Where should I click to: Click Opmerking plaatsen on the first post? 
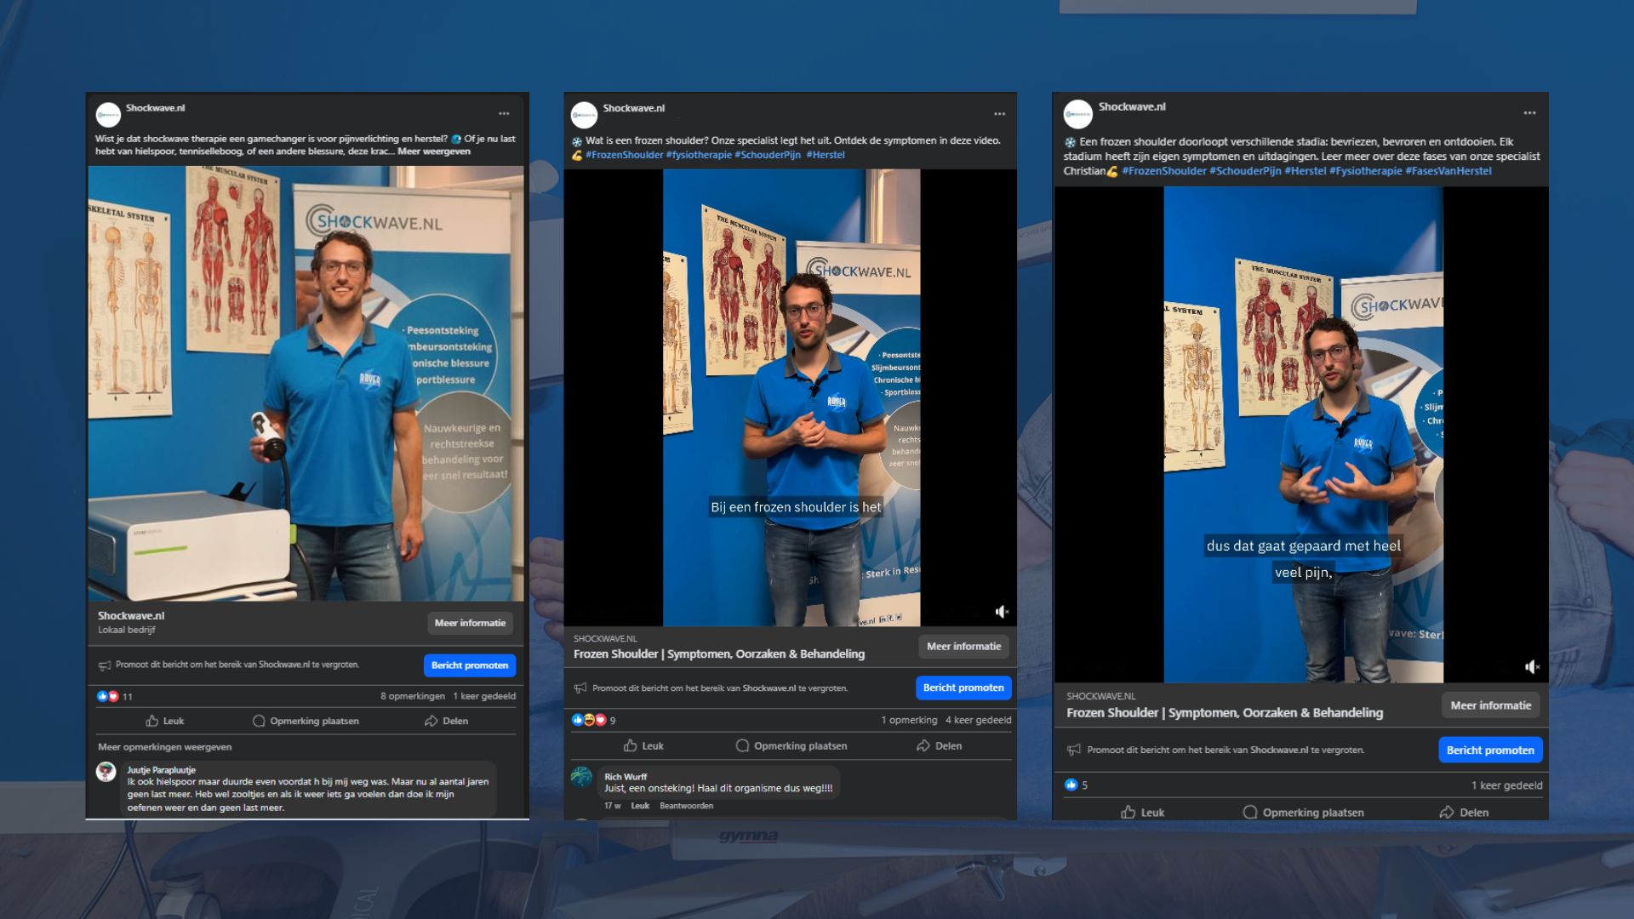[306, 721]
